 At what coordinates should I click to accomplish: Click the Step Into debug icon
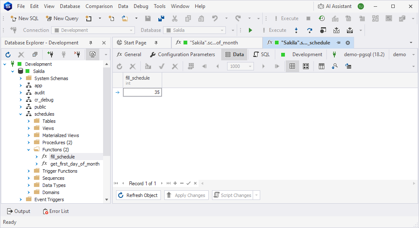pos(296,30)
